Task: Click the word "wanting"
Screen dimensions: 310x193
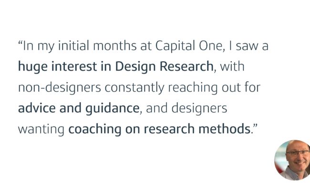Action: click(41, 129)
